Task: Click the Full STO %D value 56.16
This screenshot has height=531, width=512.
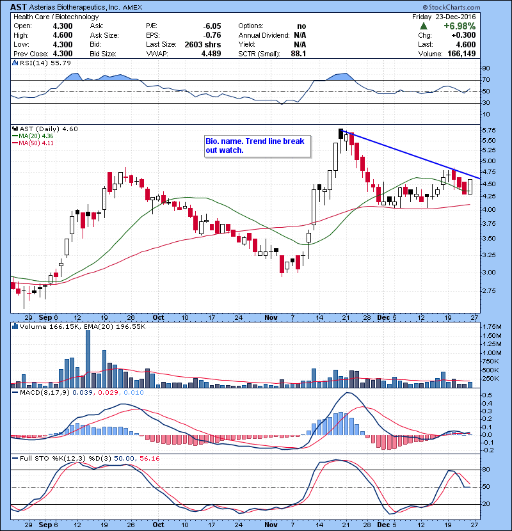Action: point(149,458)
